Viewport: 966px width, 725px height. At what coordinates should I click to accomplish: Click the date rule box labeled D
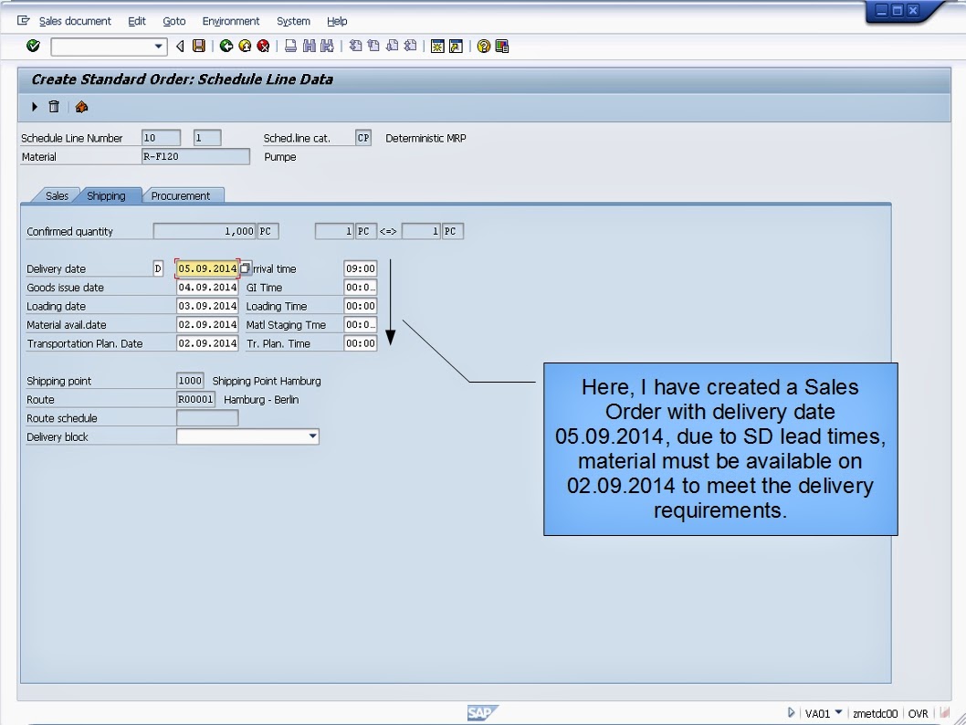[157, 268]
